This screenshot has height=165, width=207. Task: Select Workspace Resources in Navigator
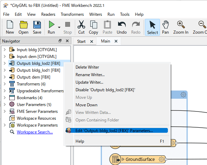pos(36,118)
